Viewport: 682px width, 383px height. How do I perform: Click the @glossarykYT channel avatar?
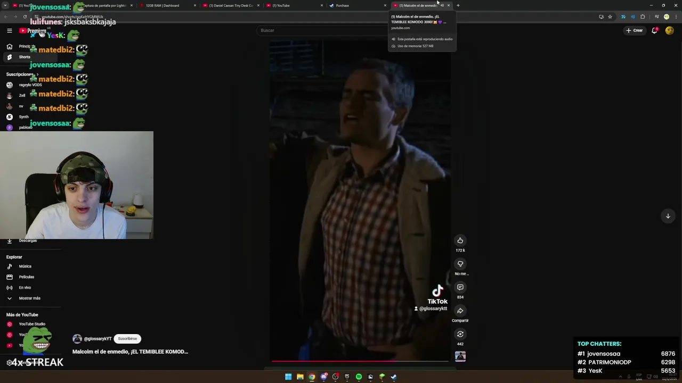(x=77, y=339)
